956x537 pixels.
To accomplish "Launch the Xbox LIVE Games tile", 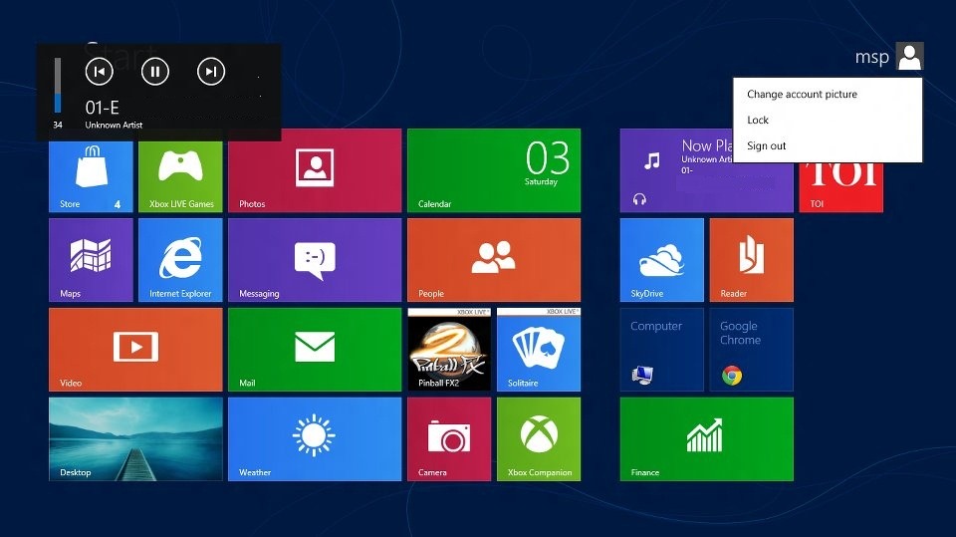I will click(x=180, y=177).
